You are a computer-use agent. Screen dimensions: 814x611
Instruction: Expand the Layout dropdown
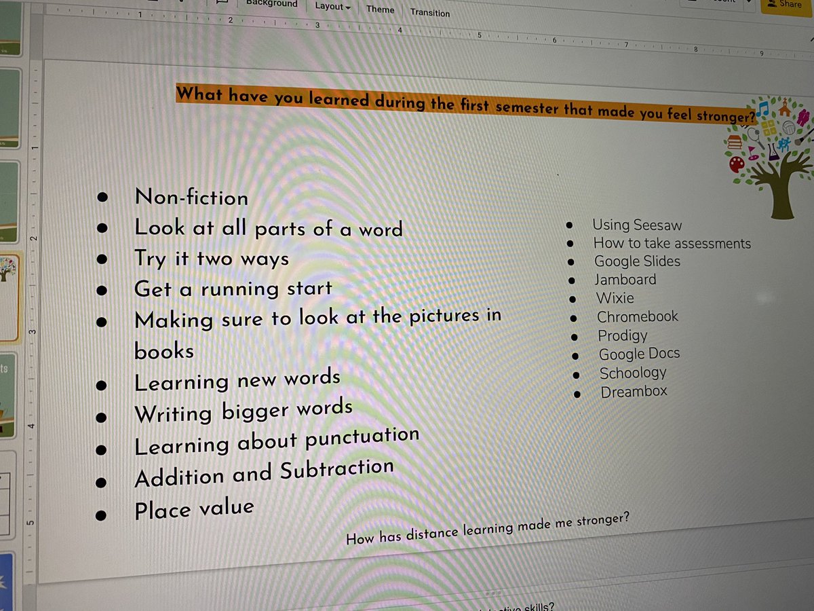[x=333, y=6]
